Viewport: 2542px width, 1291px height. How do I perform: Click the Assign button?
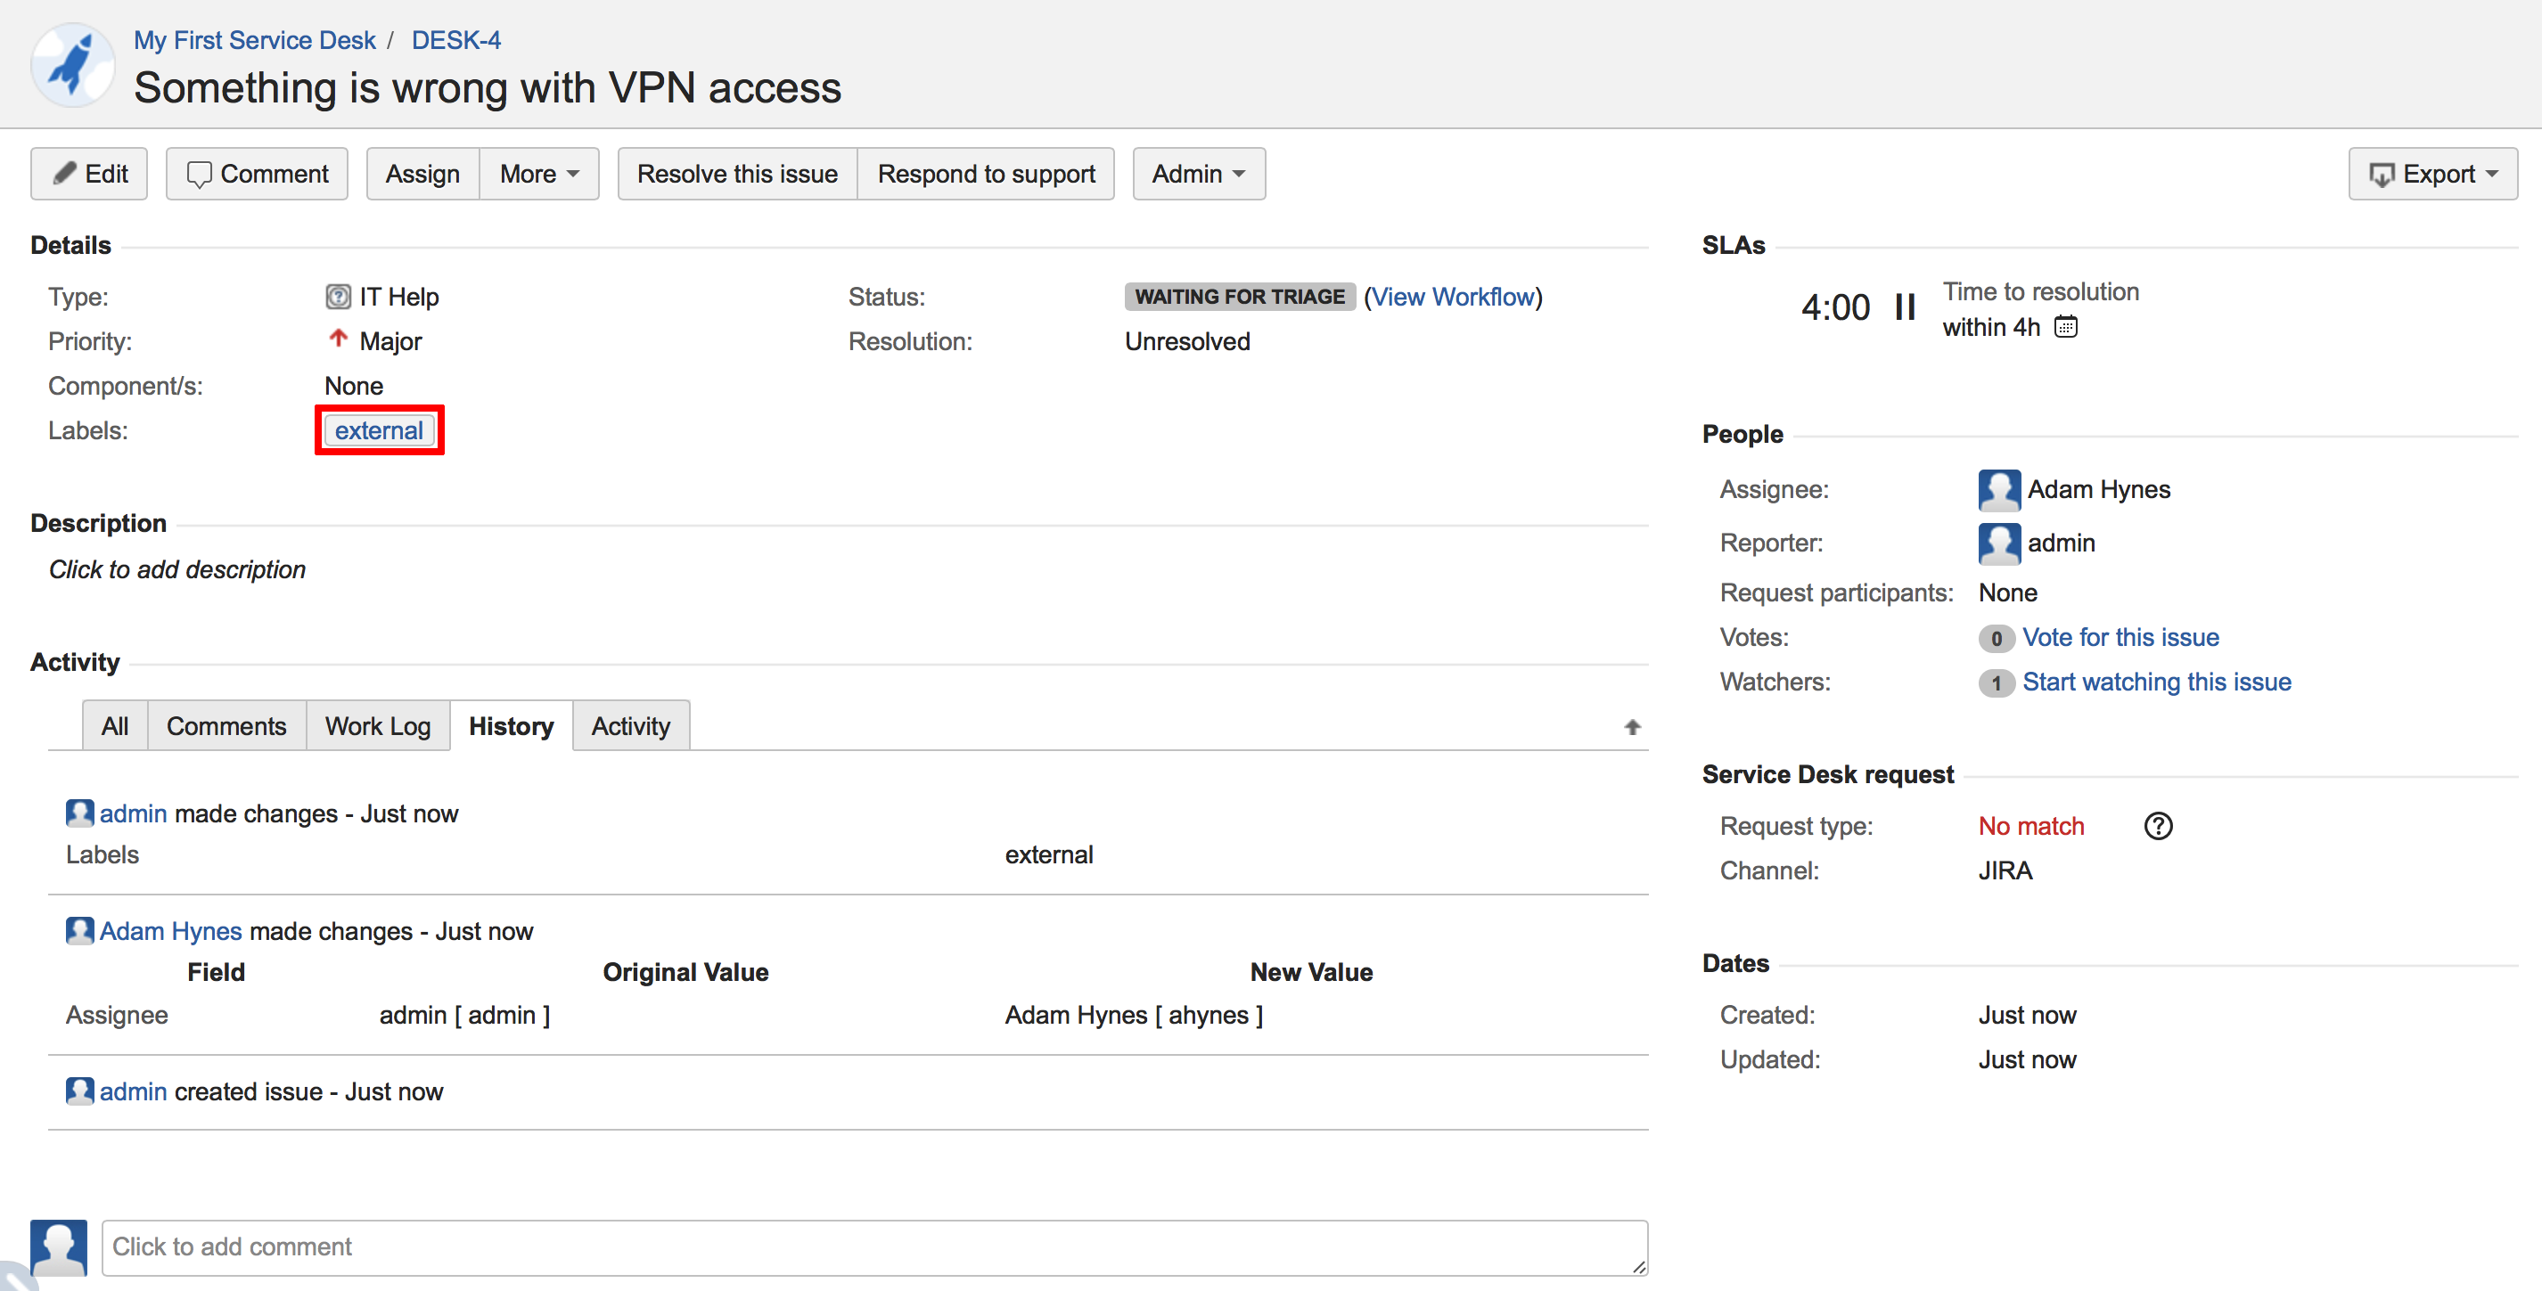click(423, 174)
